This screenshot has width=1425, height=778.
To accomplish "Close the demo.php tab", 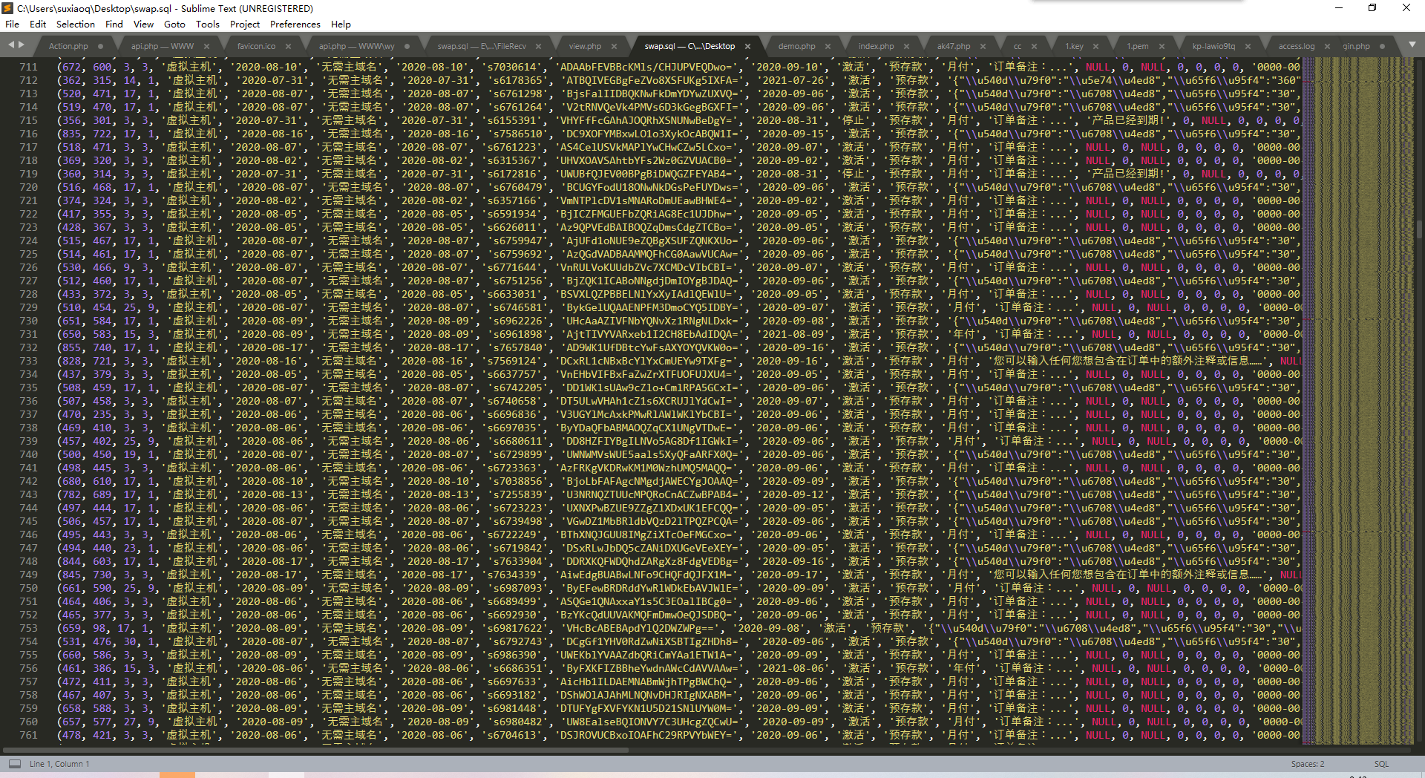I will (828, 46).
